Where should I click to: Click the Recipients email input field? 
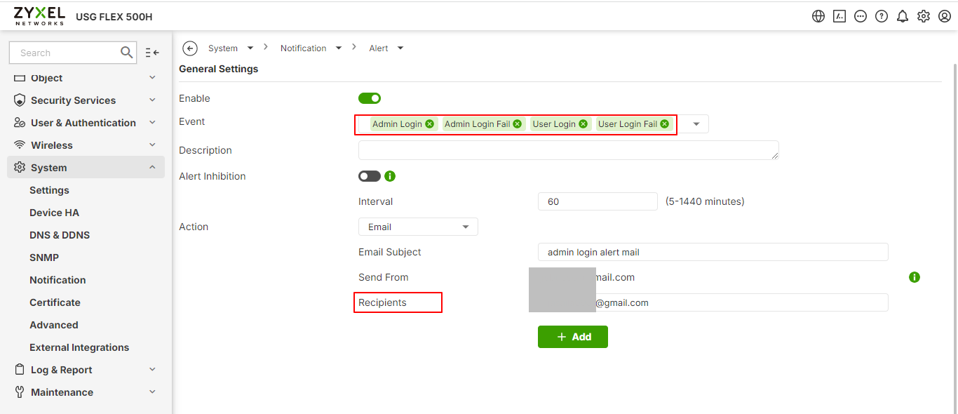pyautogui.click(x=713, y=302)
